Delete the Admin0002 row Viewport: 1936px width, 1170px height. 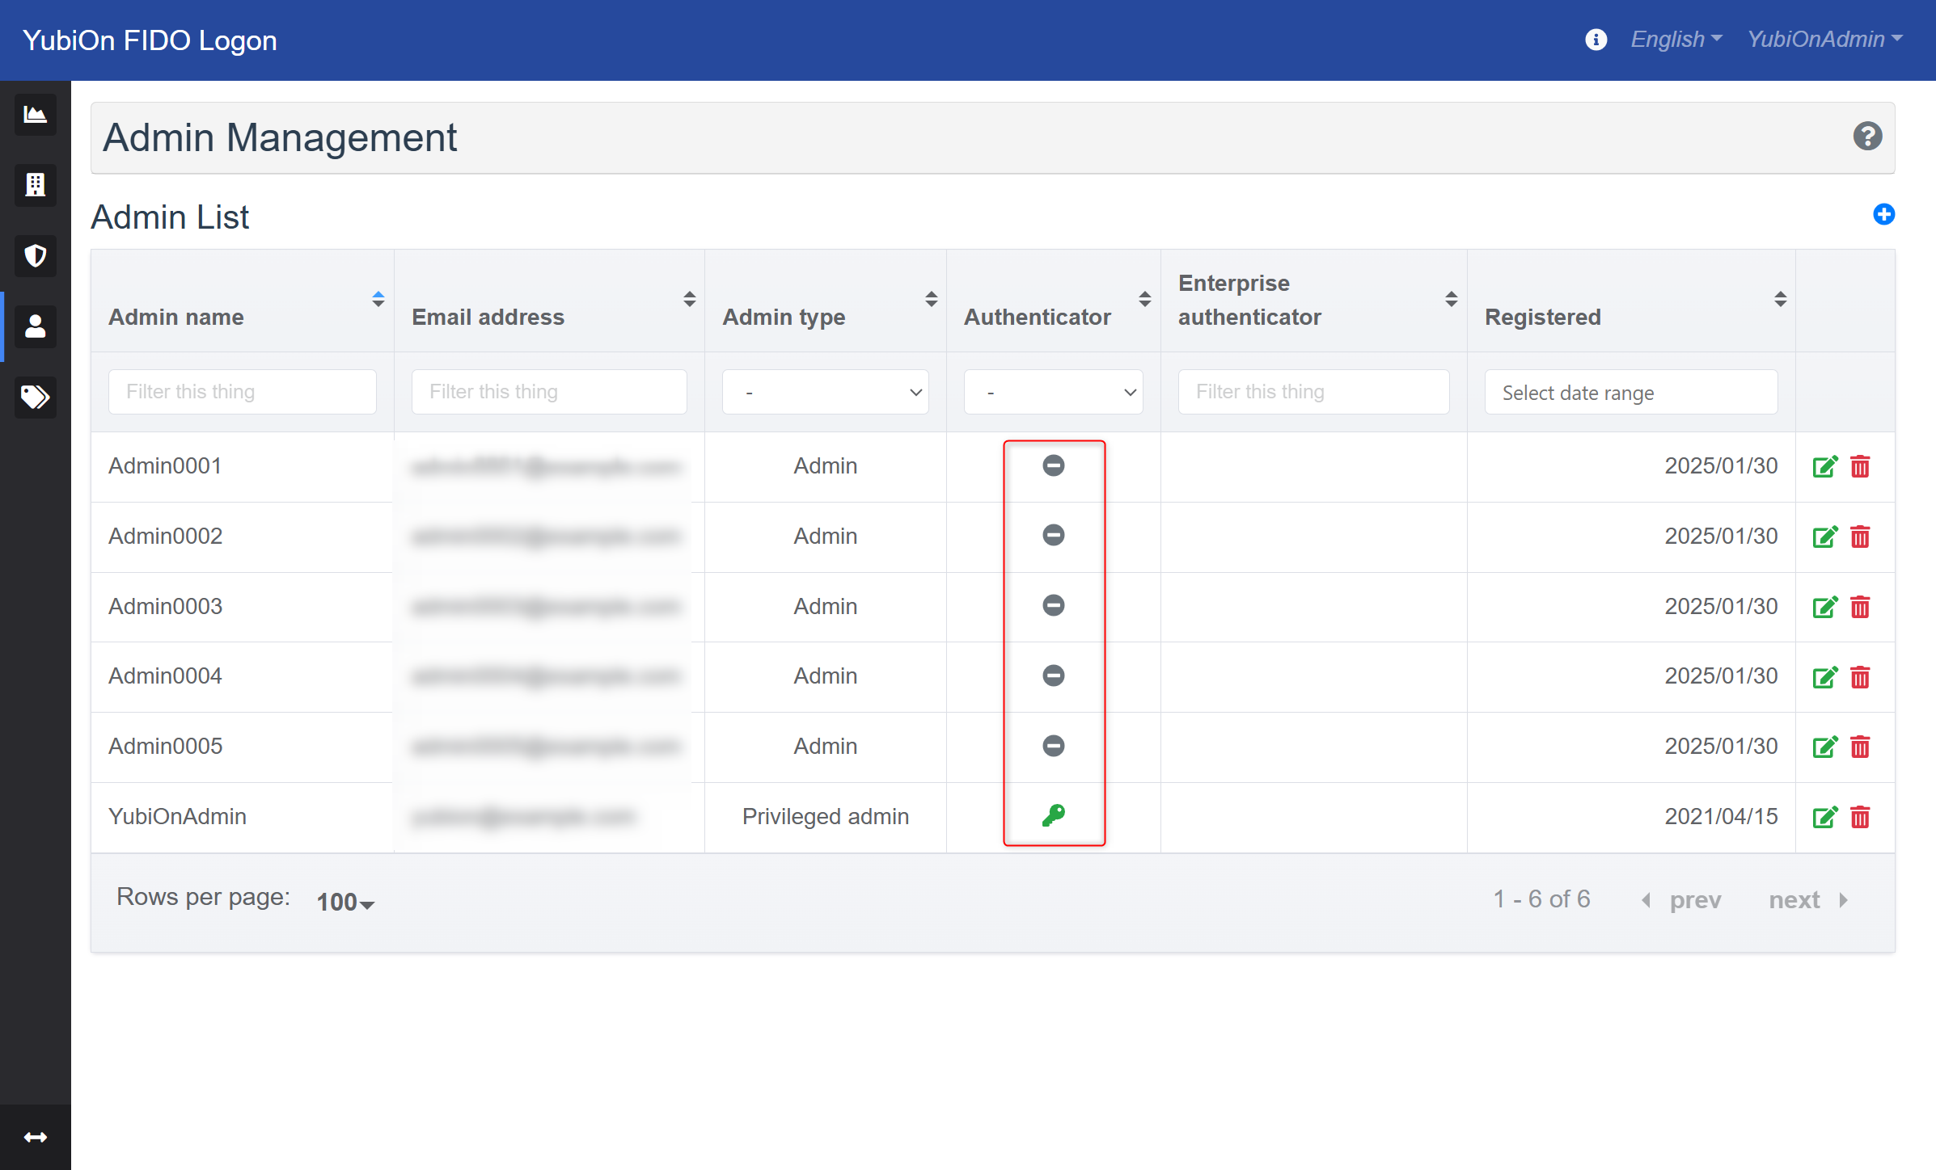click(1860, 537)
